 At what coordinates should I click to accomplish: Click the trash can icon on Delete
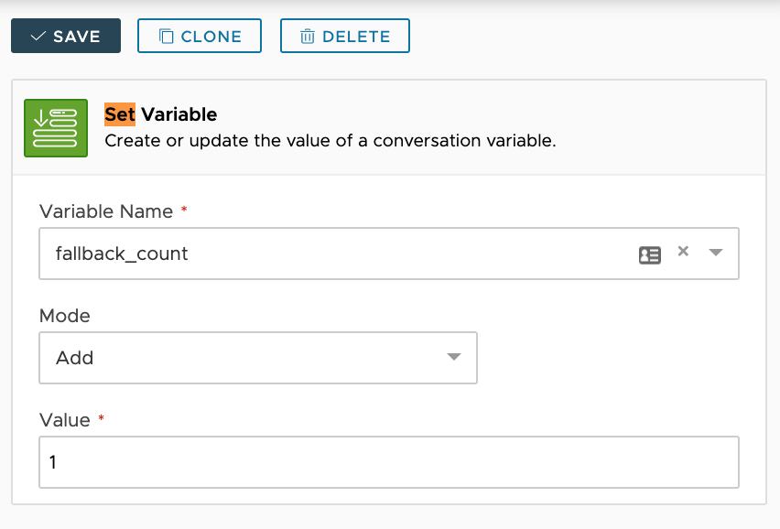pos(308,37)
